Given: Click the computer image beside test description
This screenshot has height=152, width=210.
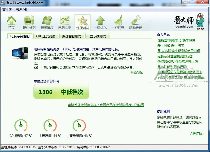Looking at the screenshot, I should (20, 53).
